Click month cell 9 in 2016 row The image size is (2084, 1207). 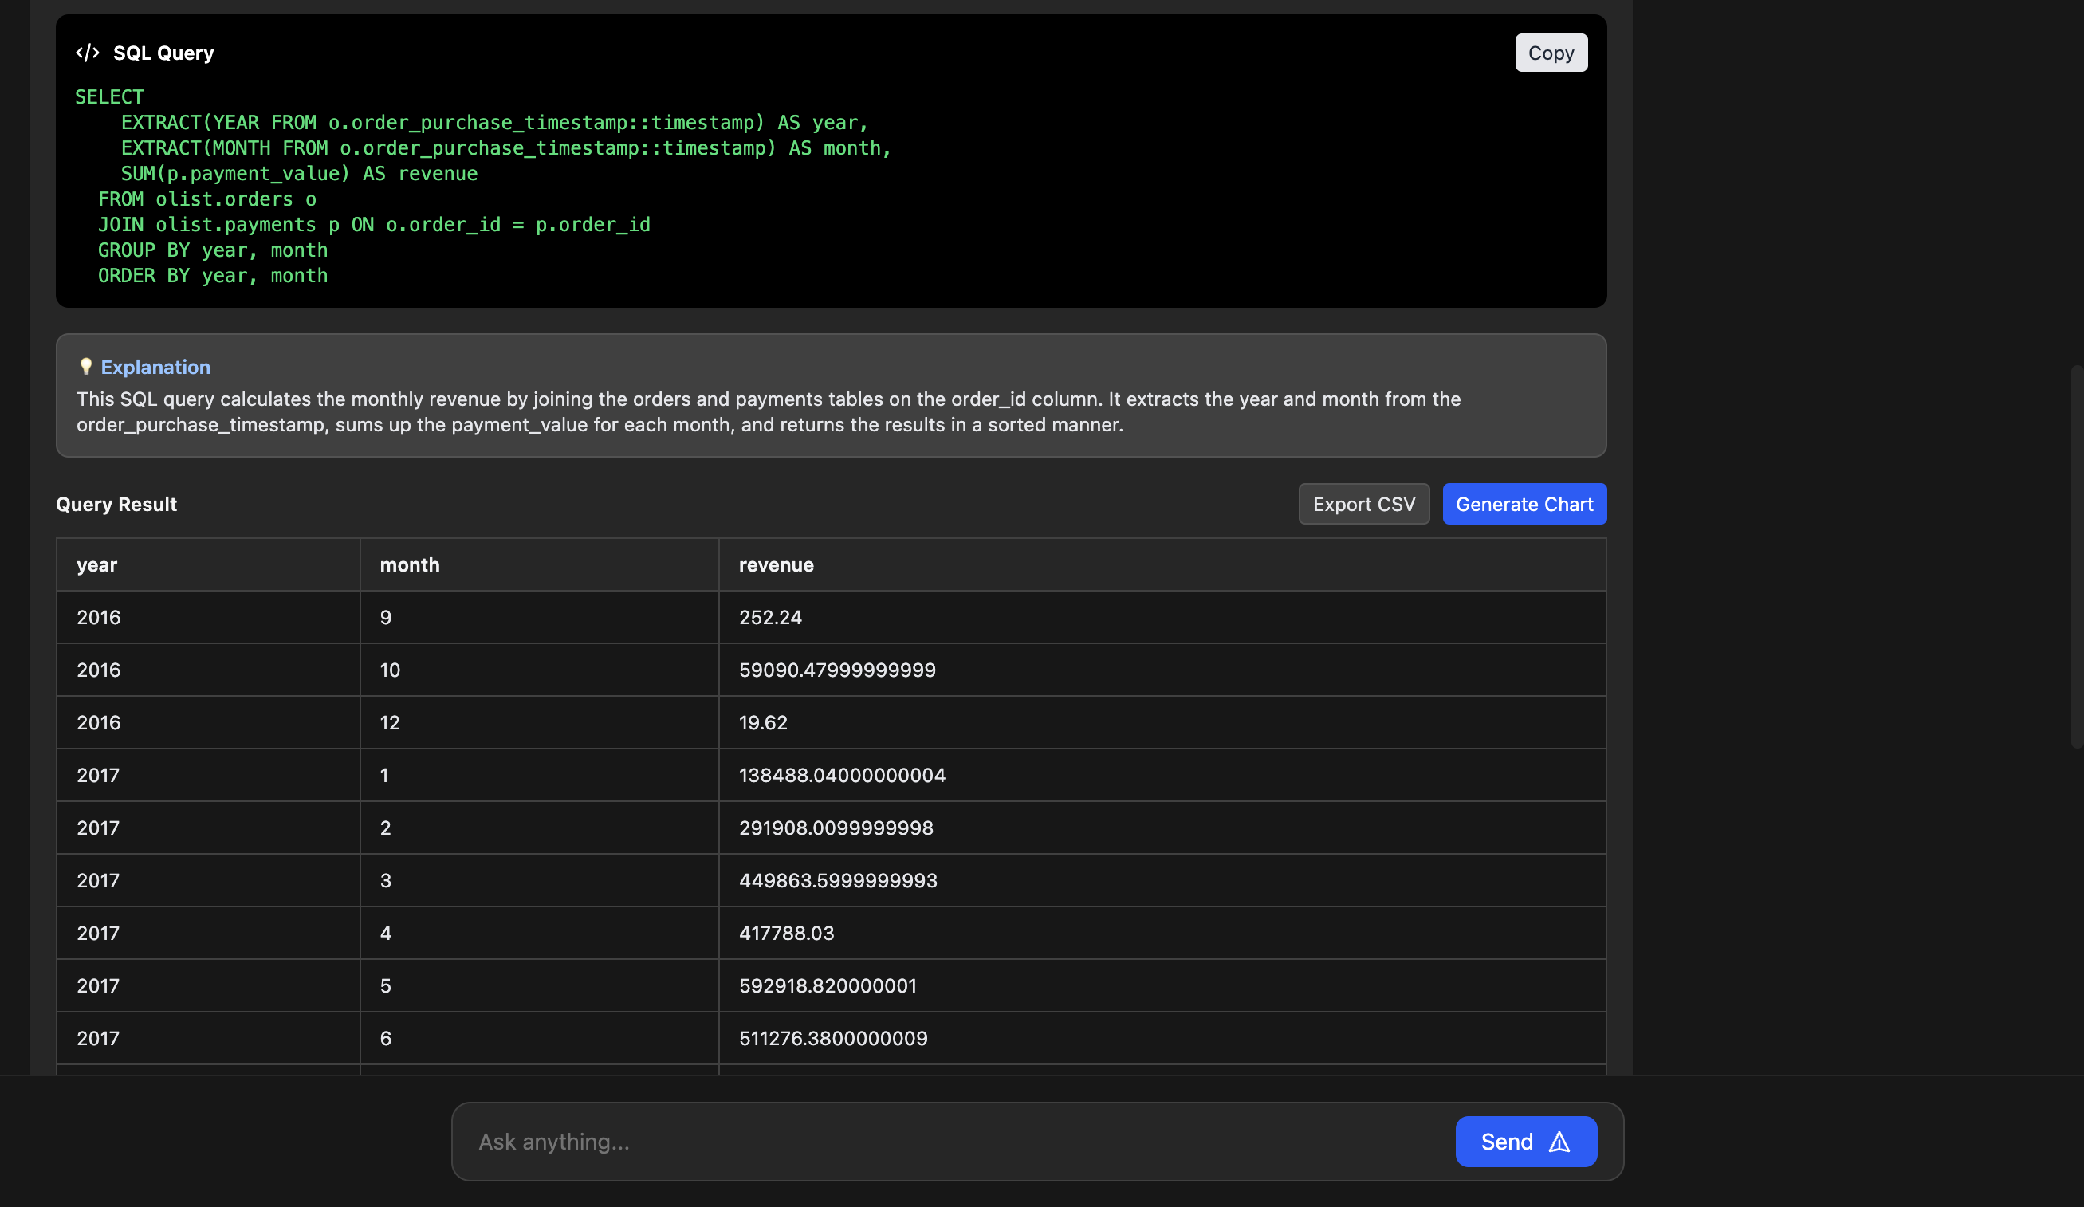click(x=539, y=617)
